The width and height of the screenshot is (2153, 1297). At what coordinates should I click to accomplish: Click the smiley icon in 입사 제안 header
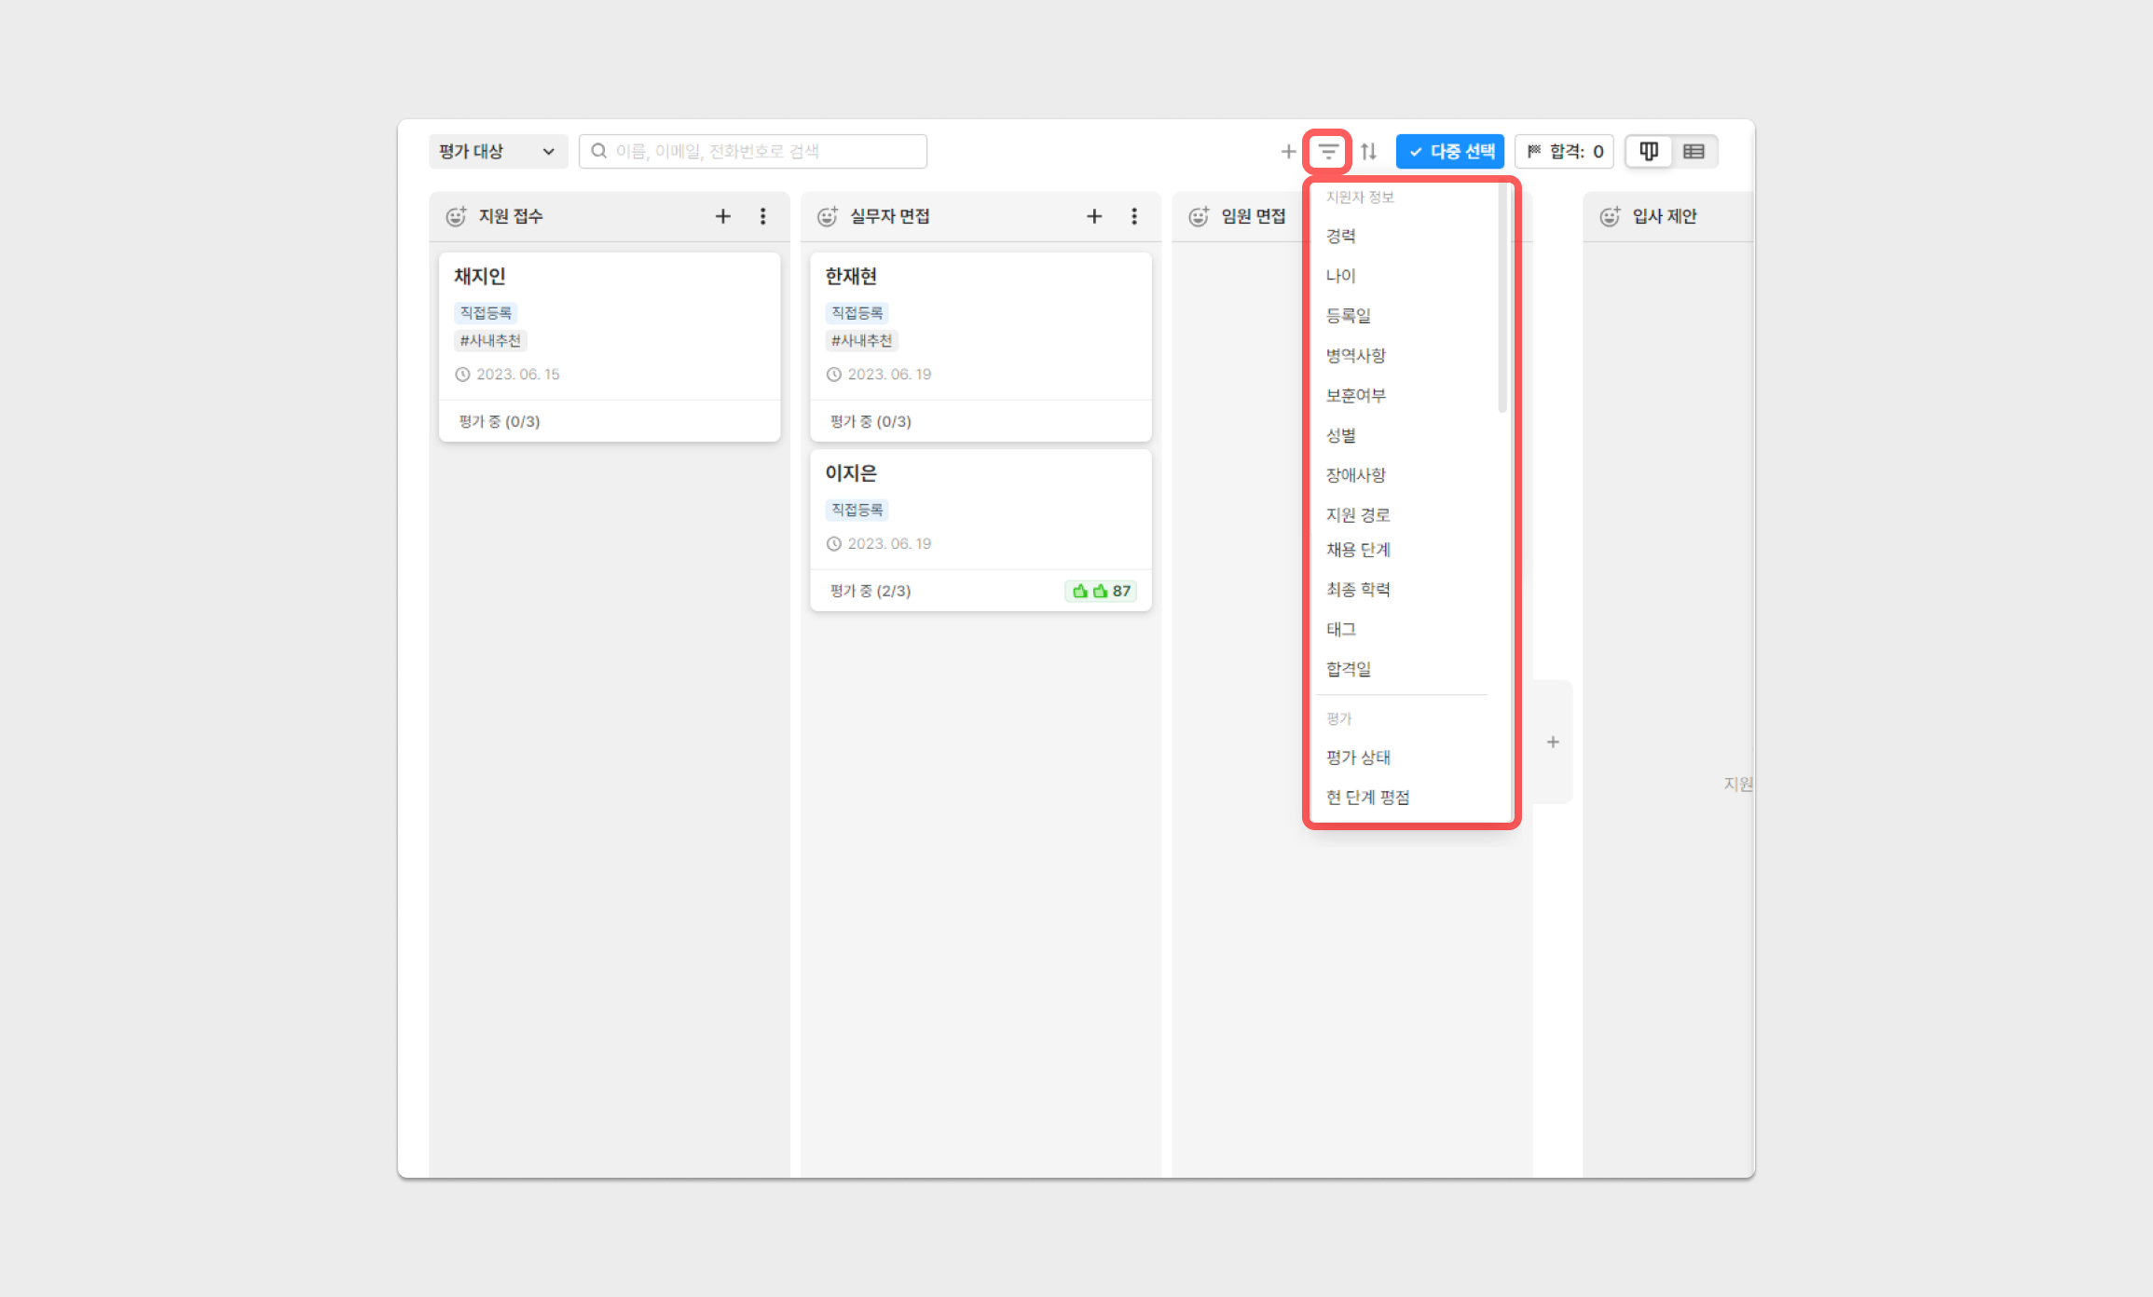point(1610,216)
